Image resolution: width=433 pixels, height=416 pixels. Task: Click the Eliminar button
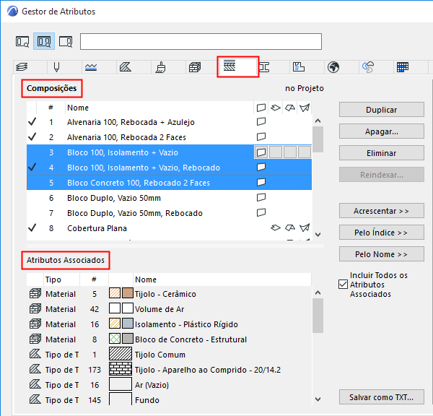coord(381,153)
